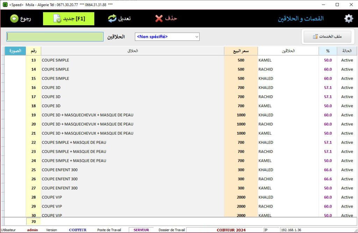Click Active status in row 24
This screenshot has height=233, width=358.
pyautogui.click(x=347, y=160)
